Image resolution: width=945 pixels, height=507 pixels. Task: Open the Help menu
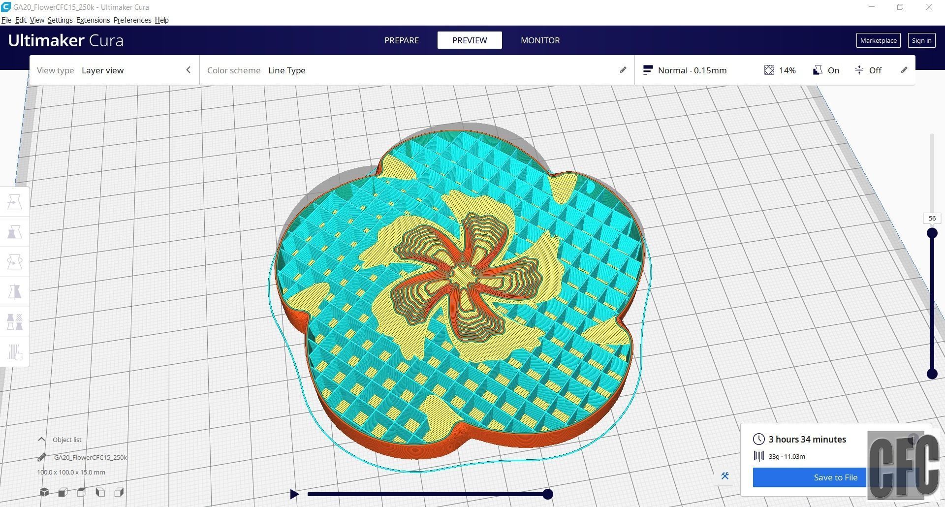(161, 20)
